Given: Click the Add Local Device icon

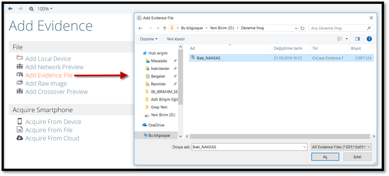Looking at the screenshot, I should [20, 58].
